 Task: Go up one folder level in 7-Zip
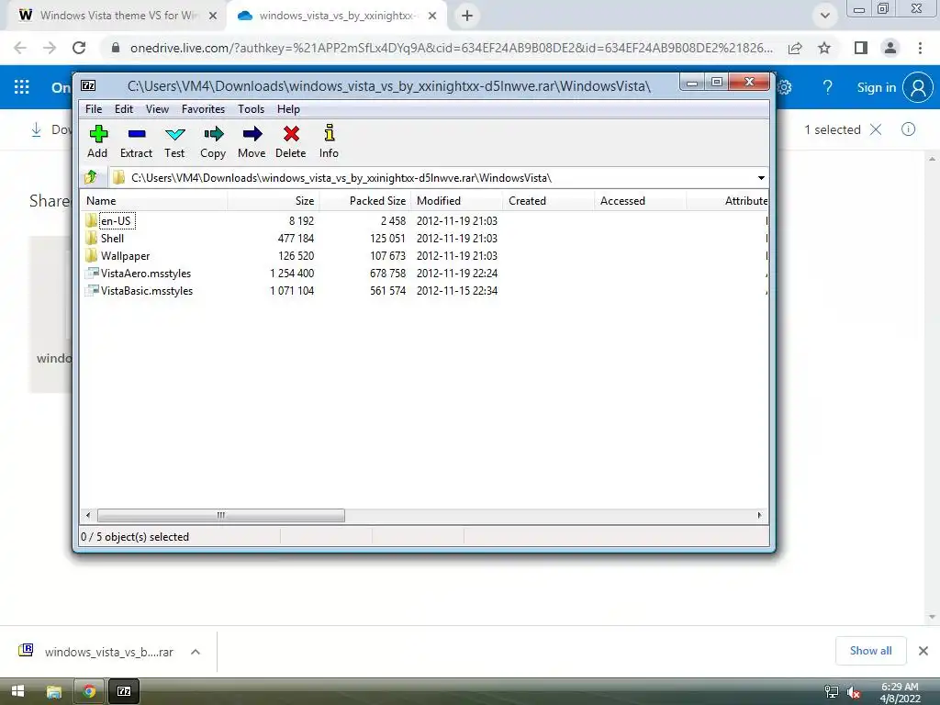[x=91, y=177]
